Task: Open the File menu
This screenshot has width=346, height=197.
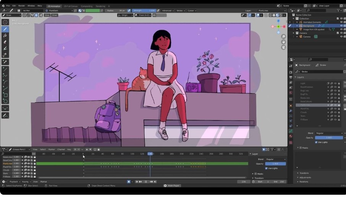Action: tap(8, 6)
